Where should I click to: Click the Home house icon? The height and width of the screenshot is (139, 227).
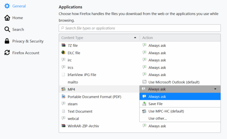[7, 18]
